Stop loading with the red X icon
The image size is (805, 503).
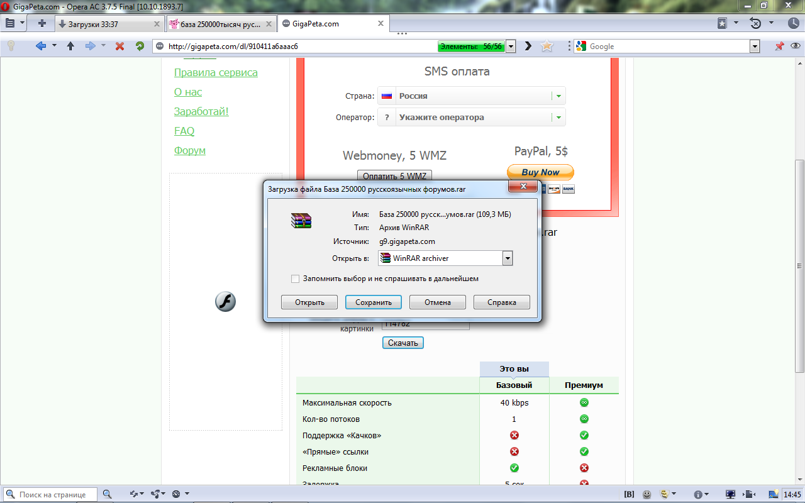coord(120,46)
